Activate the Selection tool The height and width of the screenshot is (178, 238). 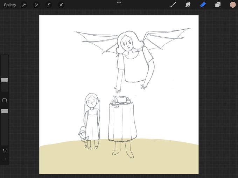click(x=49, y=5)
